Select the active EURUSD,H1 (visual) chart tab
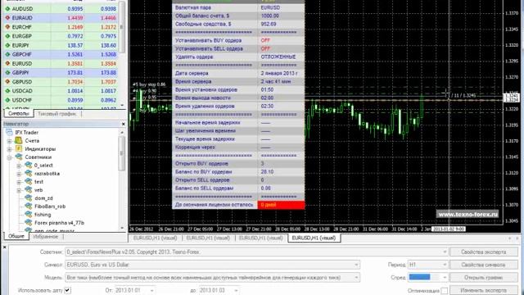Viewport: 524px width, 295px height. pyautogui.click(x=314, y=238)
